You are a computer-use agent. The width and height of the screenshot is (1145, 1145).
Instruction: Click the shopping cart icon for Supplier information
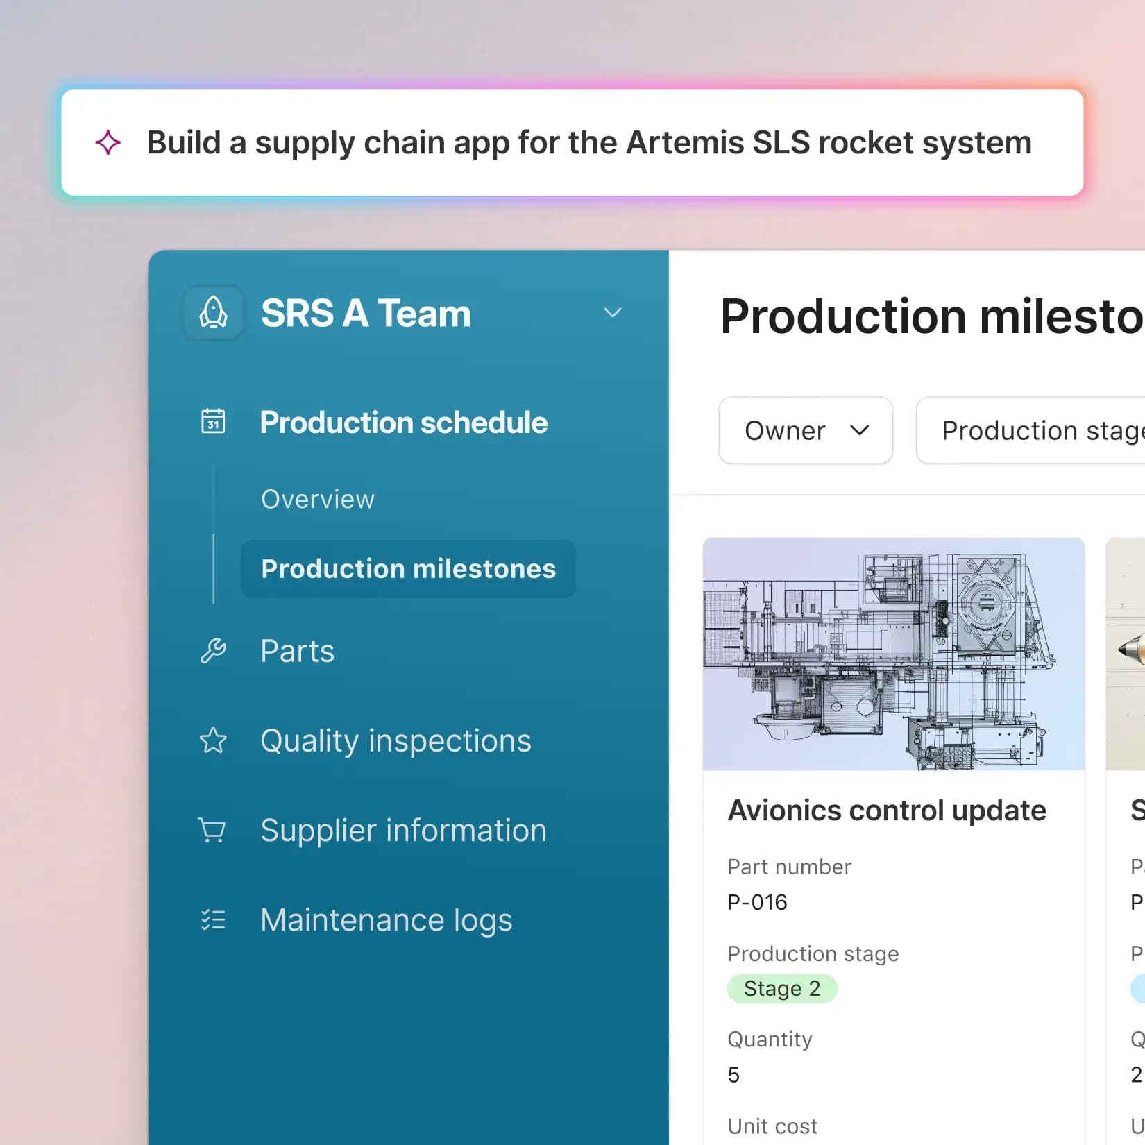[x=212, y=830]
